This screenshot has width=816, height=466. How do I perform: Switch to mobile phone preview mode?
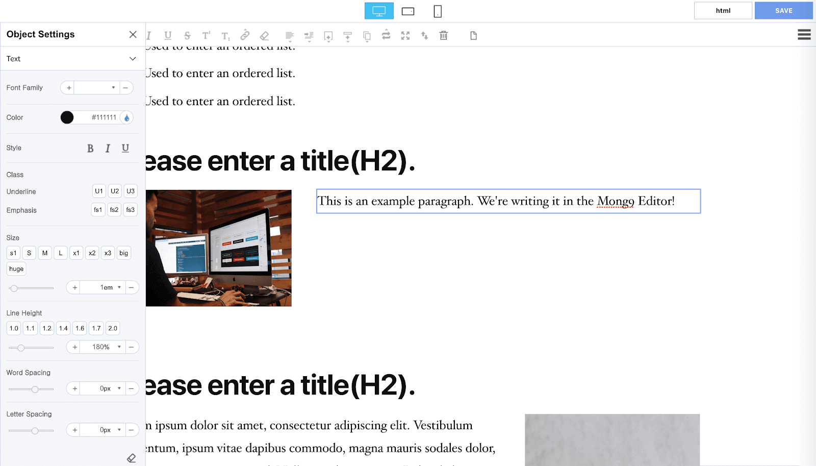click(438, 11)
